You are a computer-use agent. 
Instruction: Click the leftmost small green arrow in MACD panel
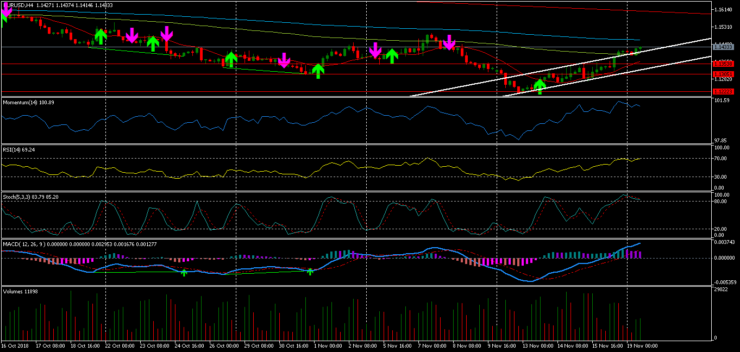[184, 272]
